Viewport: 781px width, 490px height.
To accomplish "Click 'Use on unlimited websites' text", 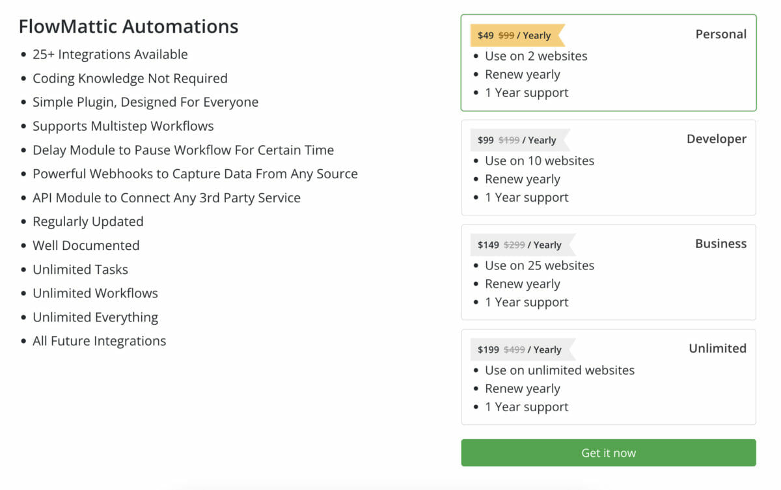I will click(559, 371).
